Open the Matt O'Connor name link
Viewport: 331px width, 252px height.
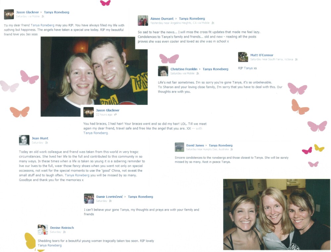pyautogui.click(x=261, y=55)
